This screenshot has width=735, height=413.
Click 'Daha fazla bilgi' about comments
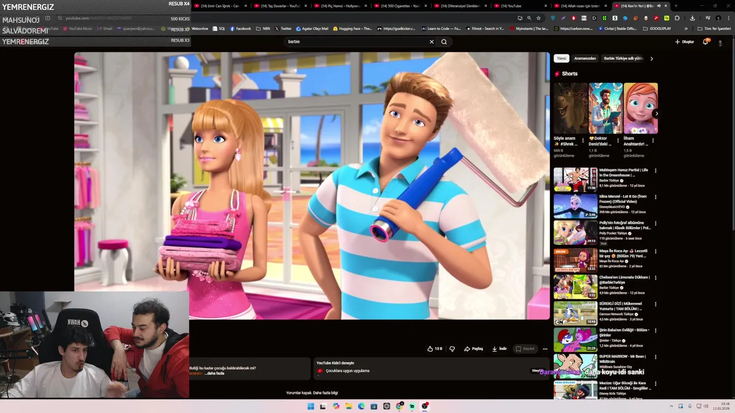point(326,393)
